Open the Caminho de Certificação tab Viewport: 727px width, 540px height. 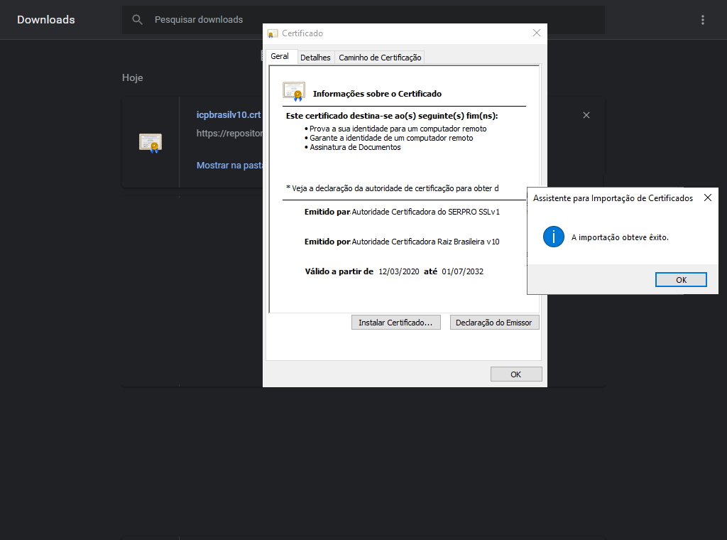pyautogui.click(x=380, y=58)
